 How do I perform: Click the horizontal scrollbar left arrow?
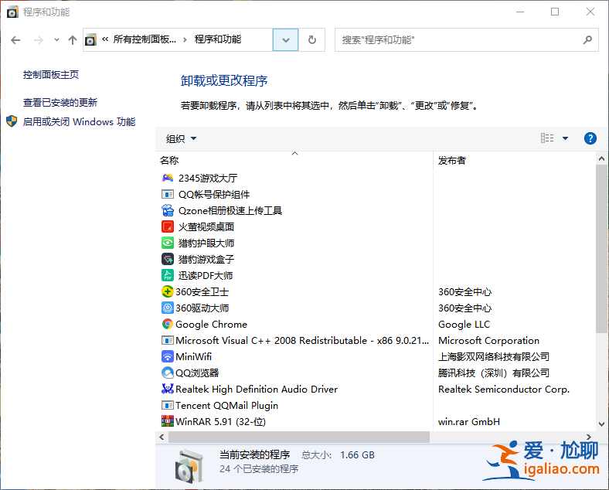[x=162, y=437]
